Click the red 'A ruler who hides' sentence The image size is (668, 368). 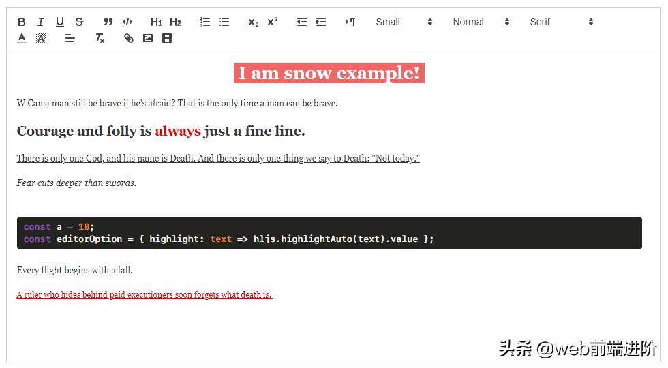[x=145, y=294]
